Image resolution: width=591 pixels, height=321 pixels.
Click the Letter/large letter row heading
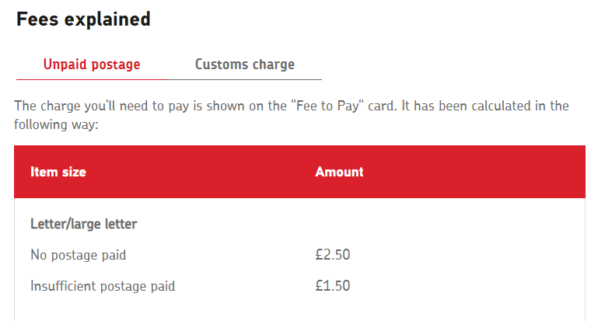point(84,224)
